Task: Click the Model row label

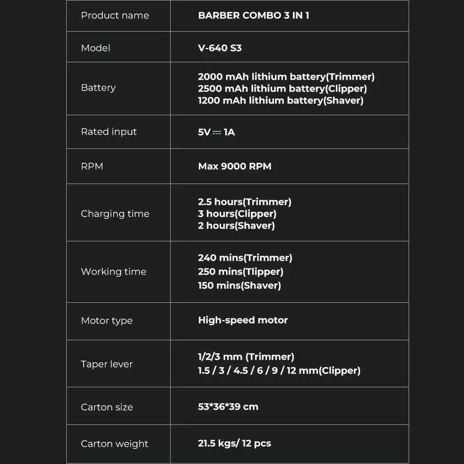Action: click(95, 48)
